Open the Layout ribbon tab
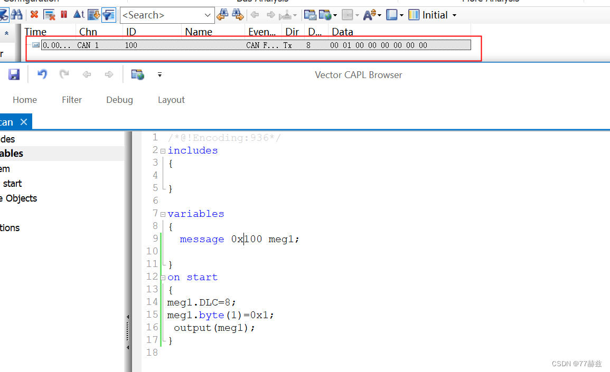 tap(171, 100)
